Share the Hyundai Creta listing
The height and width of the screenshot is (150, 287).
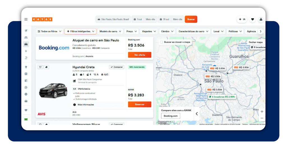click(x=46, y=67)
